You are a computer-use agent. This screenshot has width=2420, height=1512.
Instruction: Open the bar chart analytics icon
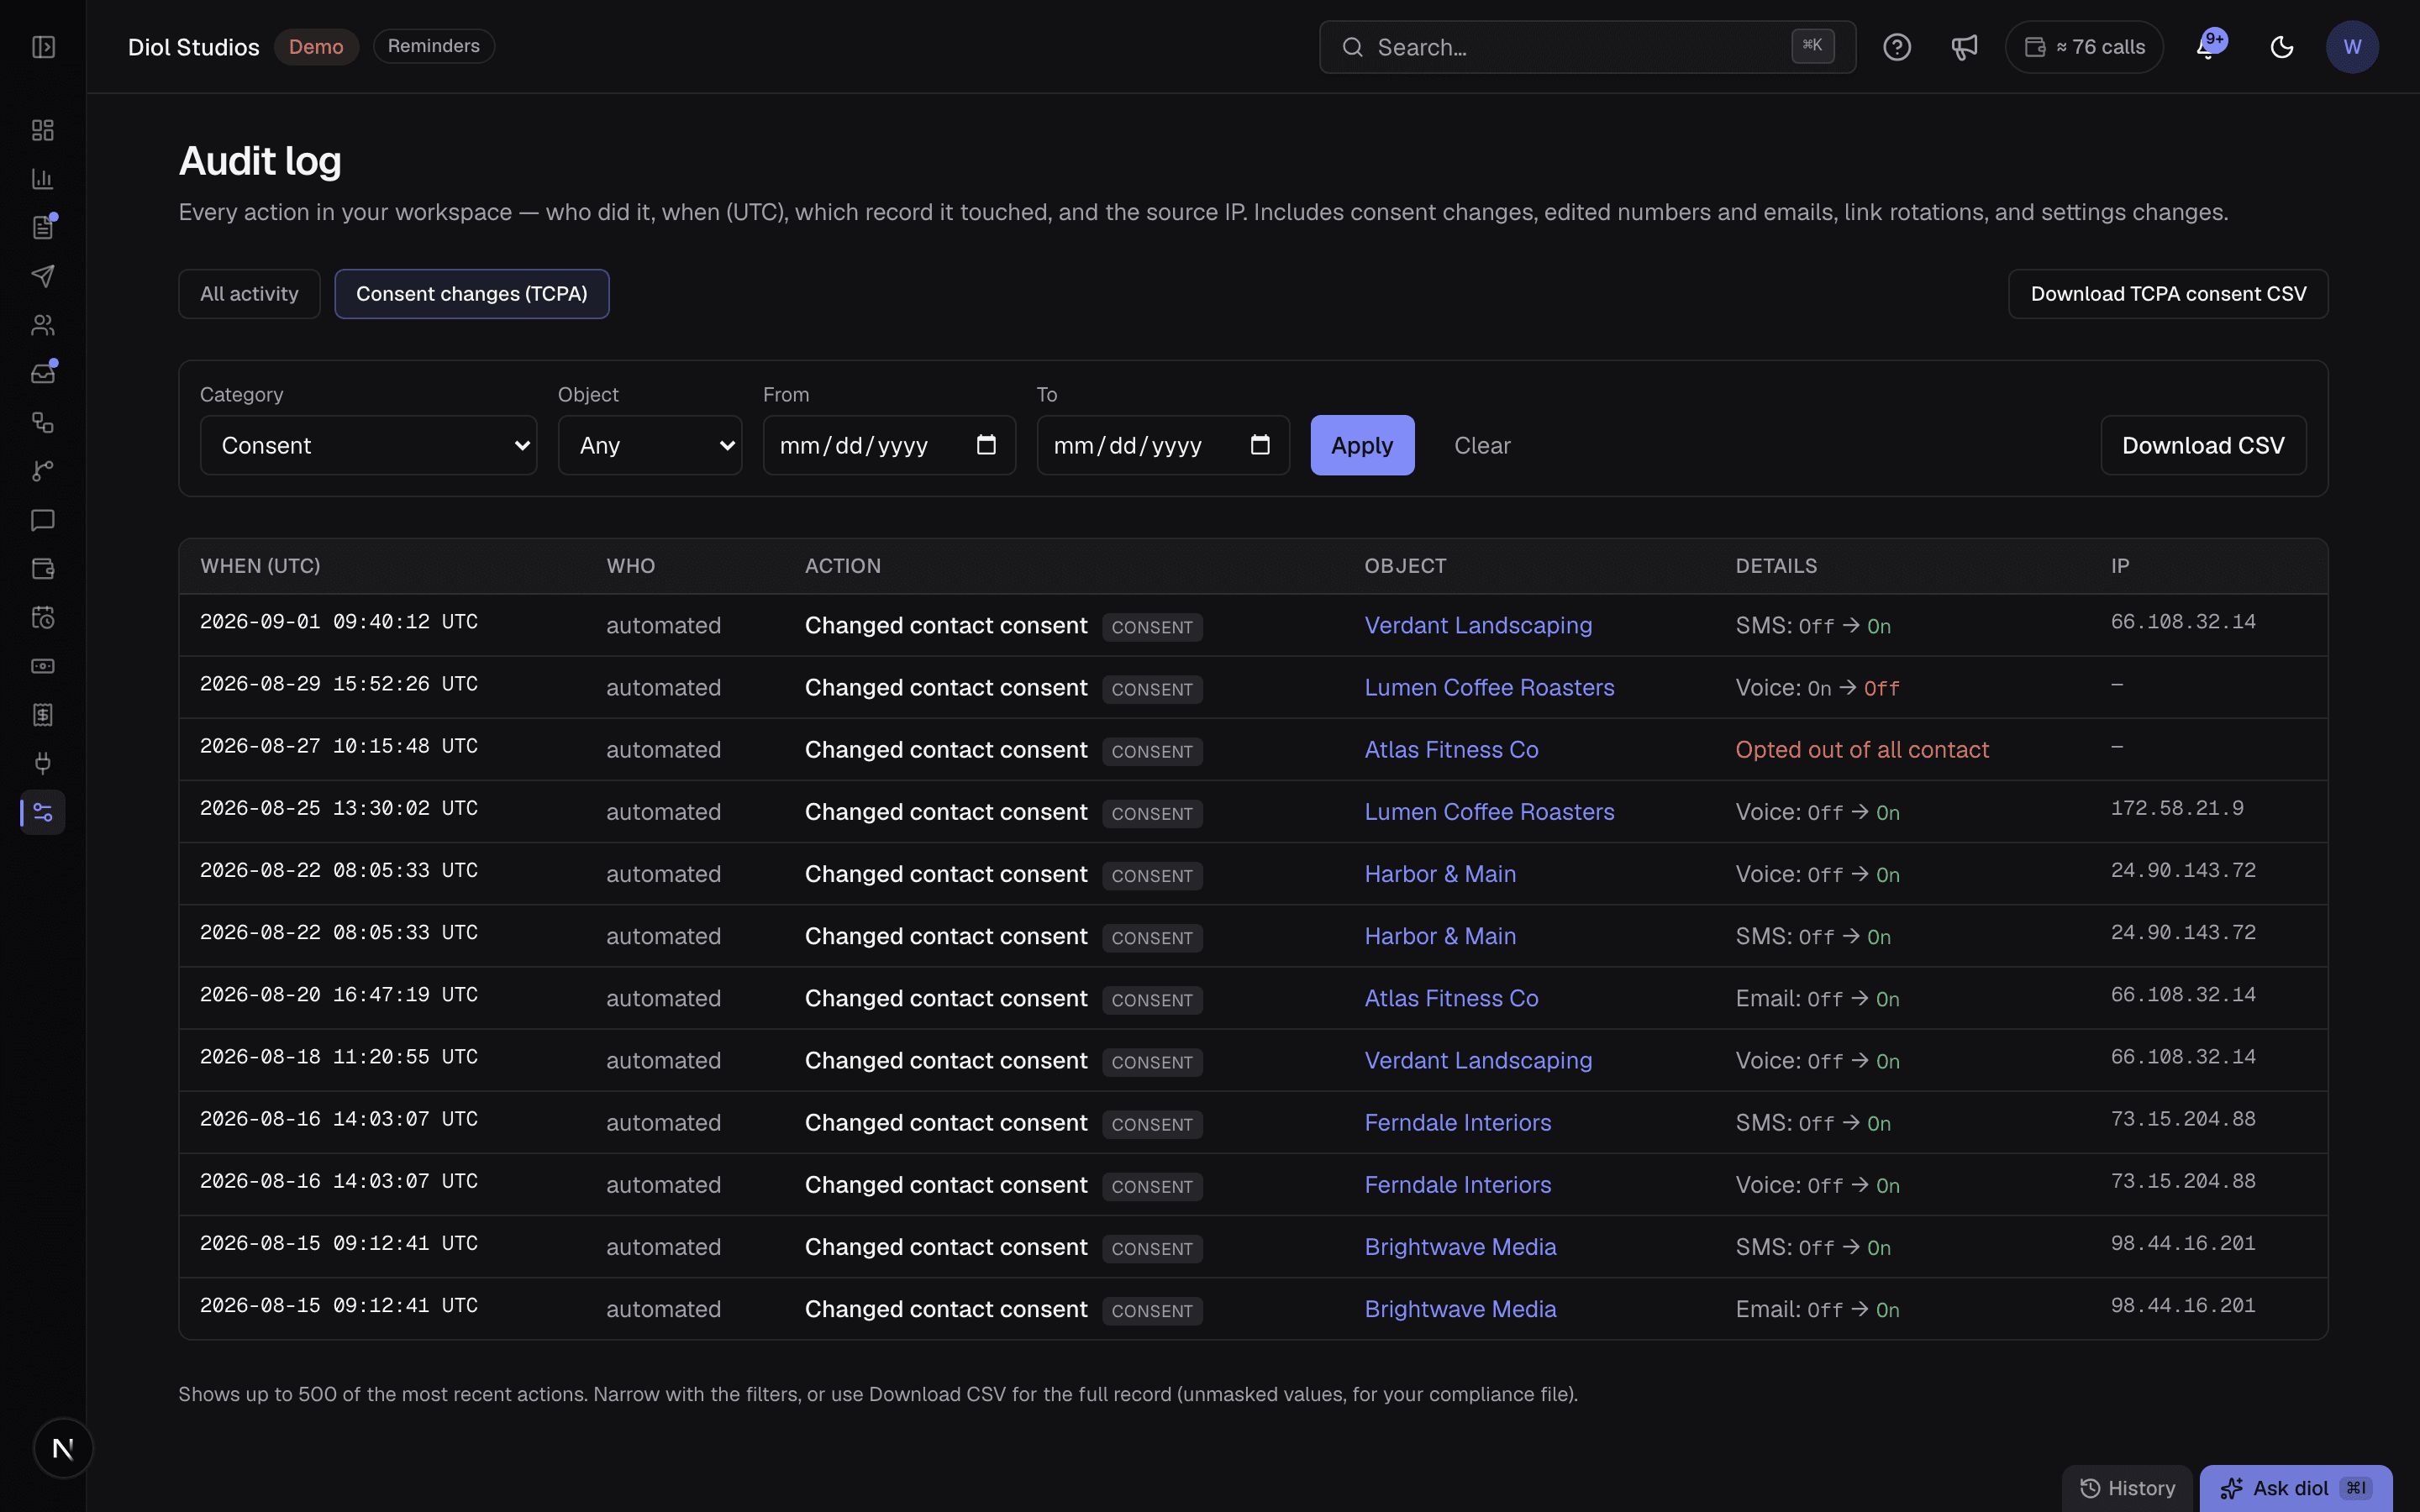43,179
